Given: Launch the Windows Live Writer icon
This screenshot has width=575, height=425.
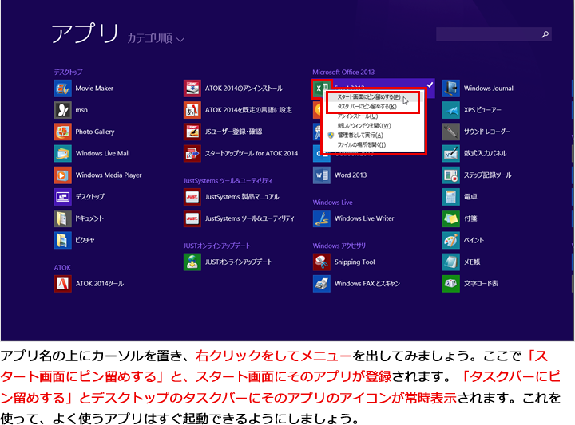Looking at the screenshot, I should click(322, 218).
